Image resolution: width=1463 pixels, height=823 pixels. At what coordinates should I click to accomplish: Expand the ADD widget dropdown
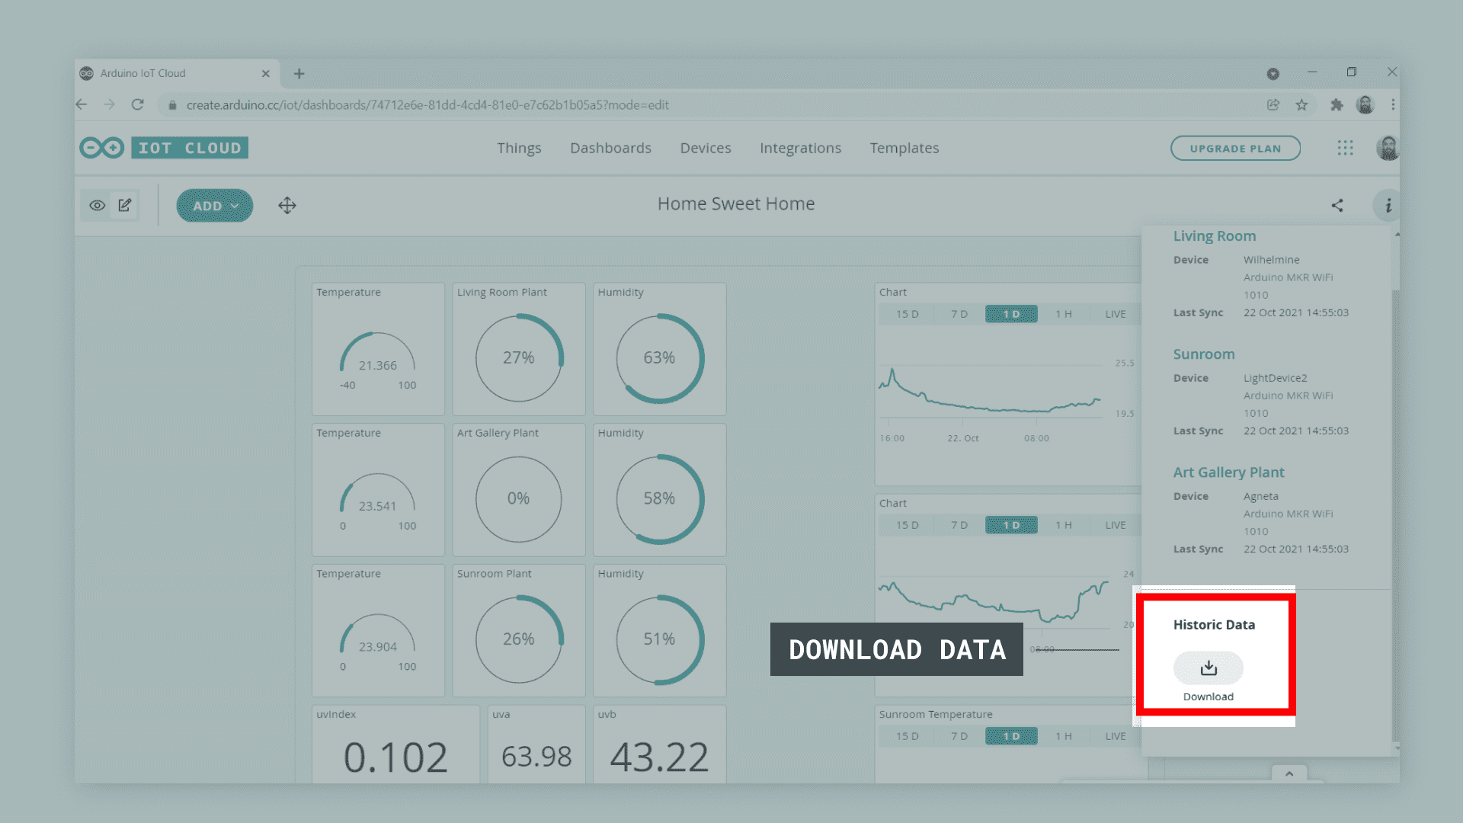tap(215, 206)
